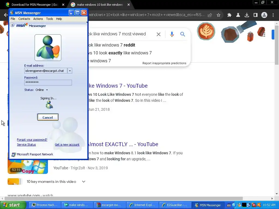Image resolution: width=279 pixels, height=209 pixels.
Task: Open the Tools menu in MSN Messenger
Action: (50, 19)
